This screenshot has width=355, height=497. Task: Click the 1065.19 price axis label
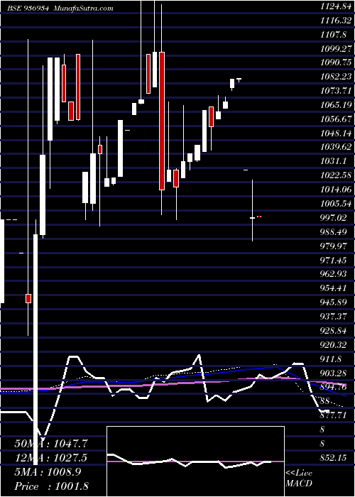click(336, 105)
